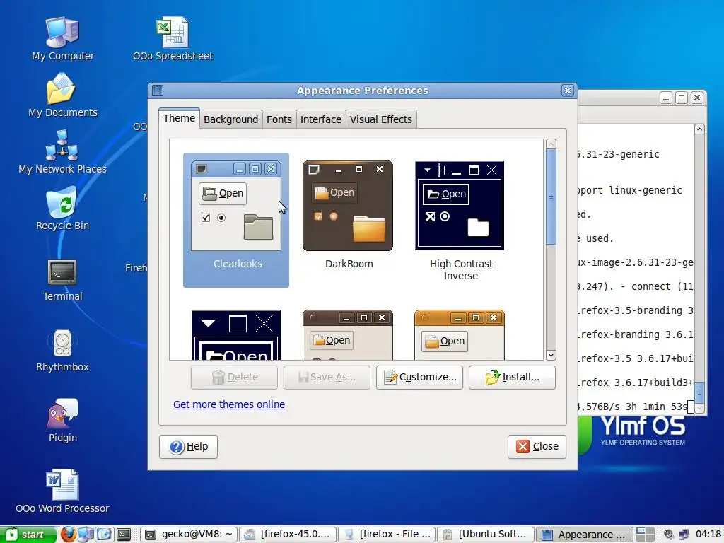
Task: Follow the Get more themes online link
Action: coord(229,404)
